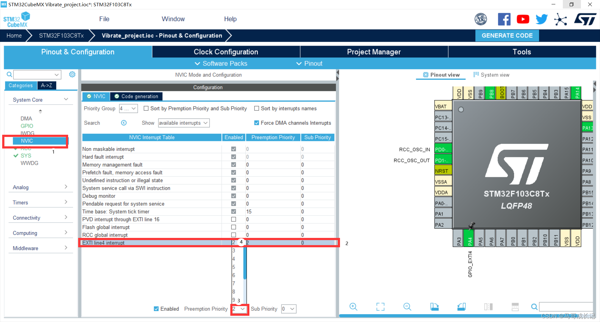Open the Preemption Priority dropdown at bottom
The height and width of the screenshot is (322, 600).
(x=239, y=309)
